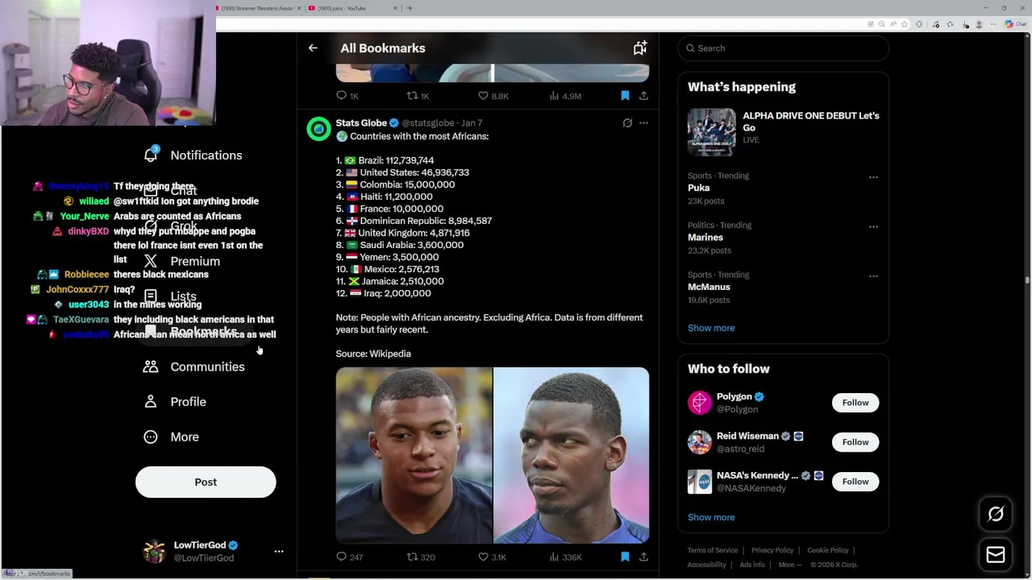The image size is (1032, 580).
Task: Share the post with 4.9M views
Action: click(x=643, y=96)
